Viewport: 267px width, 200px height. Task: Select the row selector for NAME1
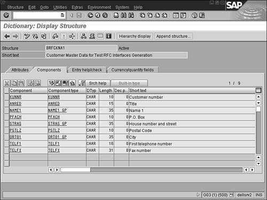[x=6, y=110]
